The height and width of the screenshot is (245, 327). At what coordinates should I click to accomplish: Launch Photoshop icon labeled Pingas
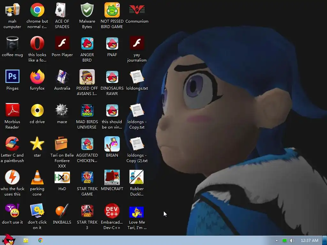(12, 77)
